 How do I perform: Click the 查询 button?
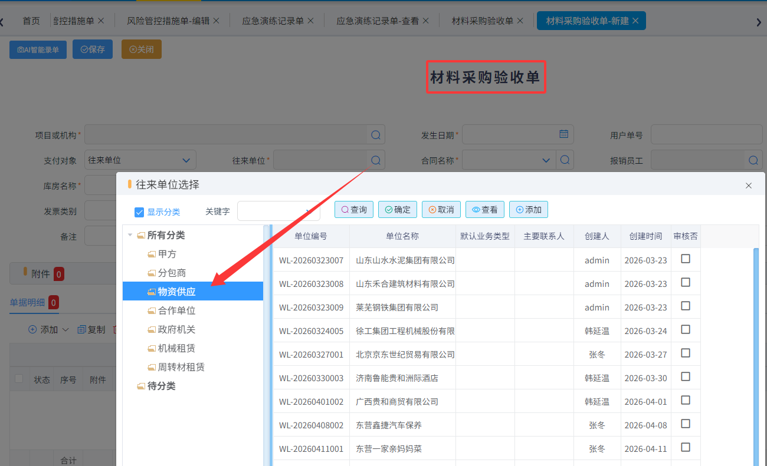(x=353, y=209)
